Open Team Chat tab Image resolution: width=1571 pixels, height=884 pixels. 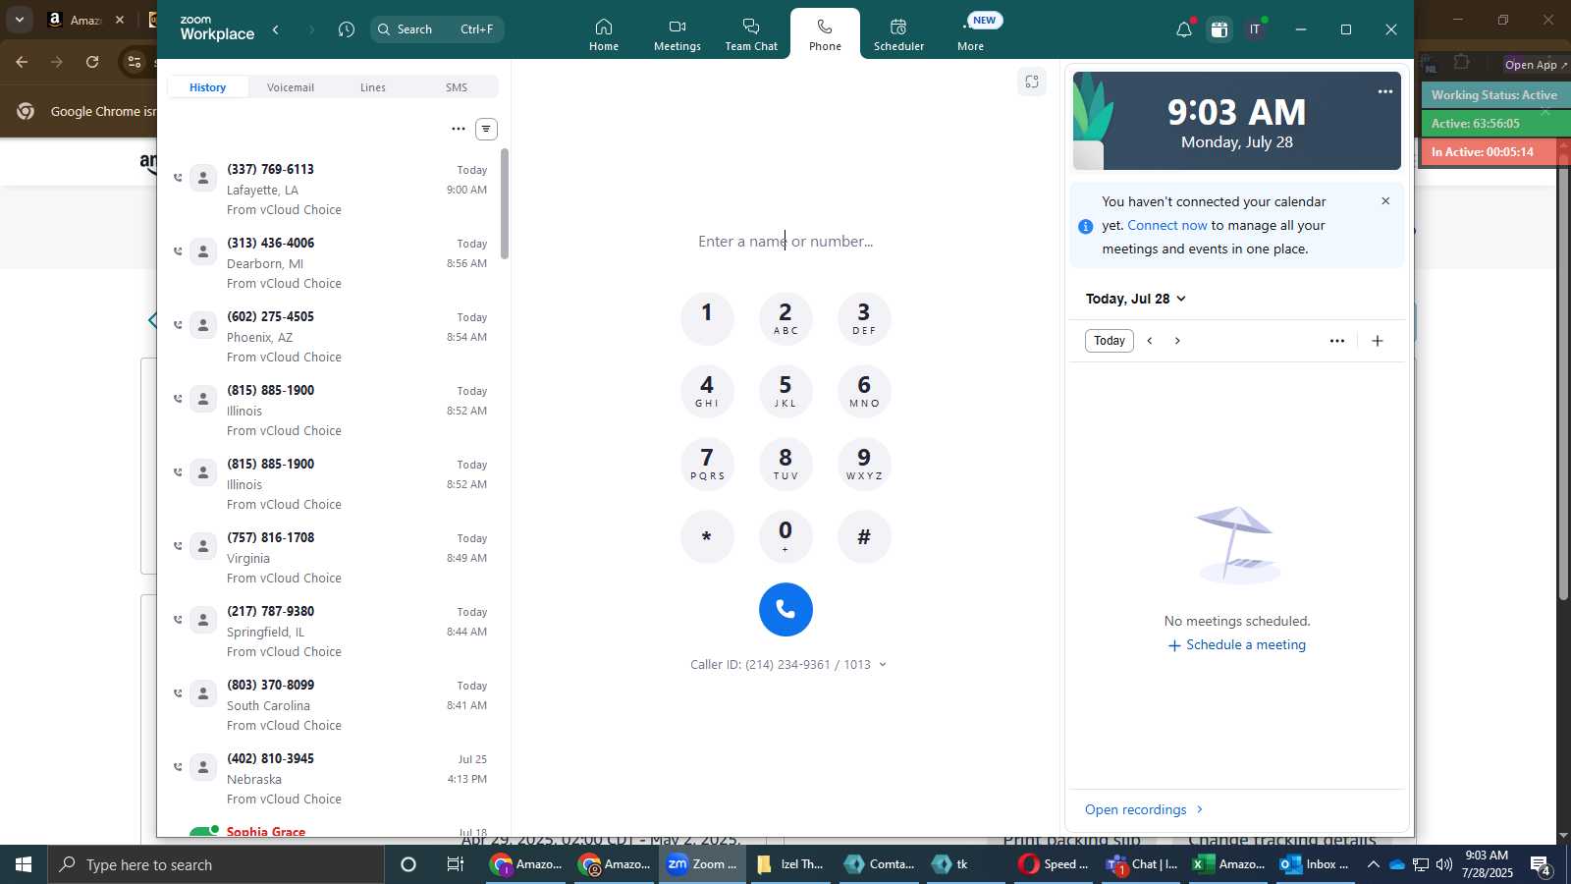751,34
